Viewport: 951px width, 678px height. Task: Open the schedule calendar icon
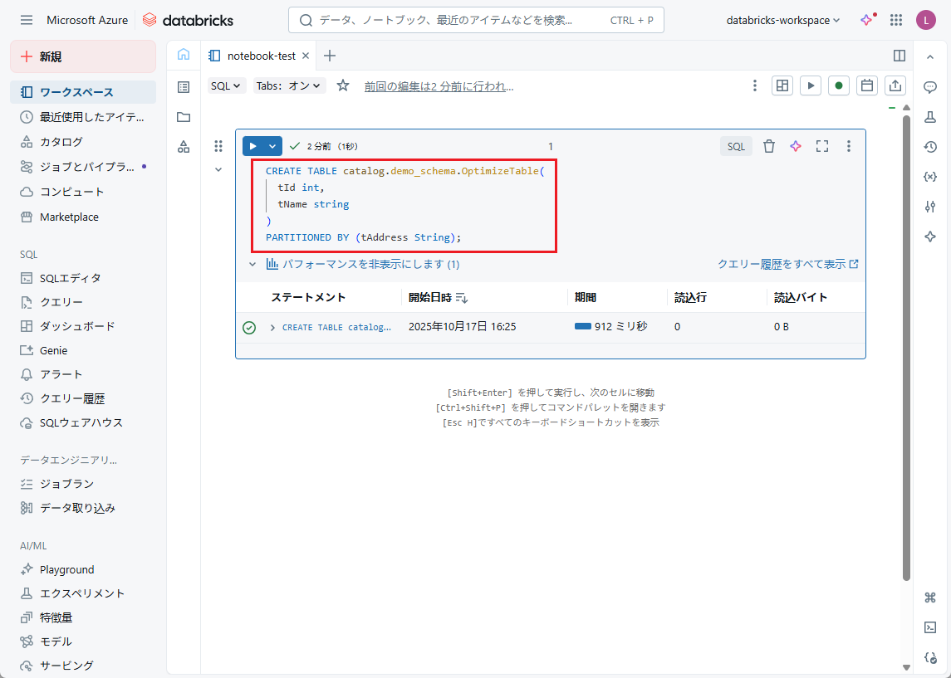[867, 85]
